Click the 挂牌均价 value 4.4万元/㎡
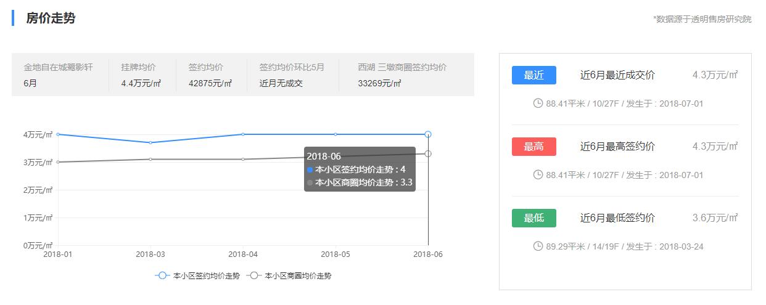Screen dimensions: 766x305 pyautogui.click(x=141, y=83)
